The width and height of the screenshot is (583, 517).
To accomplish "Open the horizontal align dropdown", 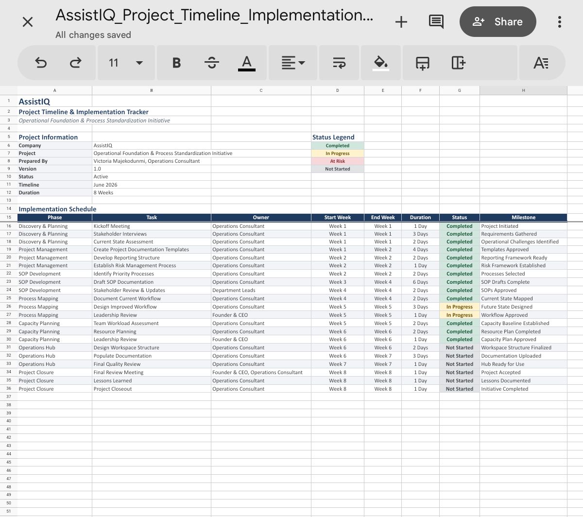I will [293, 63].
